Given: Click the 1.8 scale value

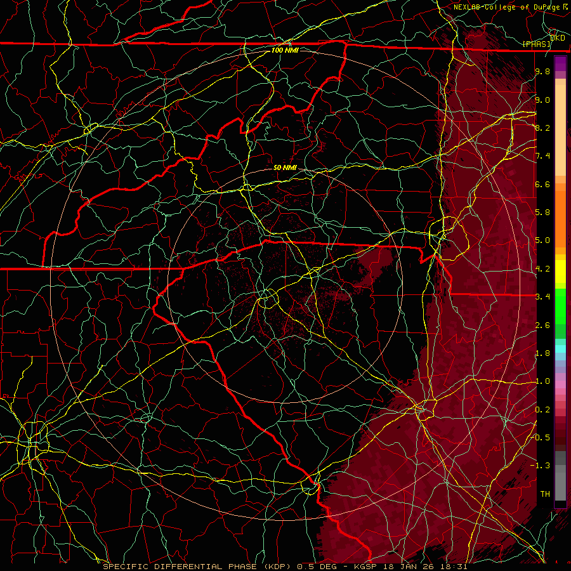Looking at the screenshot, I should coord(542,353).
